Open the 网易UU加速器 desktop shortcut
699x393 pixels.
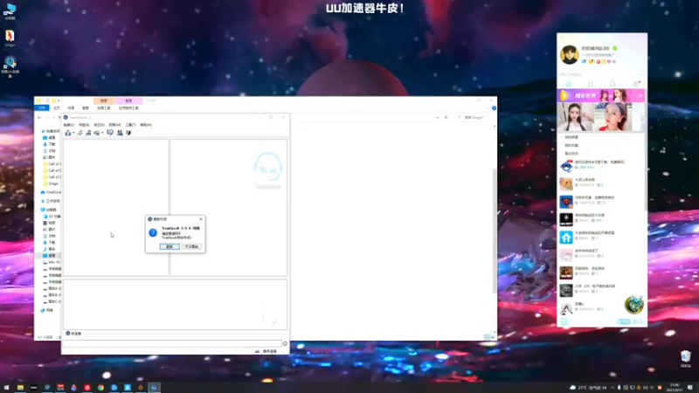tap(10, 67)
